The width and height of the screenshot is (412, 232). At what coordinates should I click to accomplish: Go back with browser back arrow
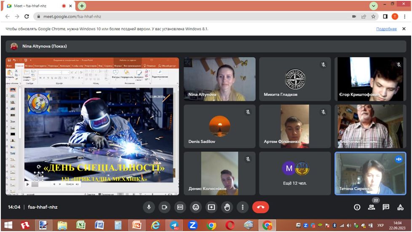[7, 16]
